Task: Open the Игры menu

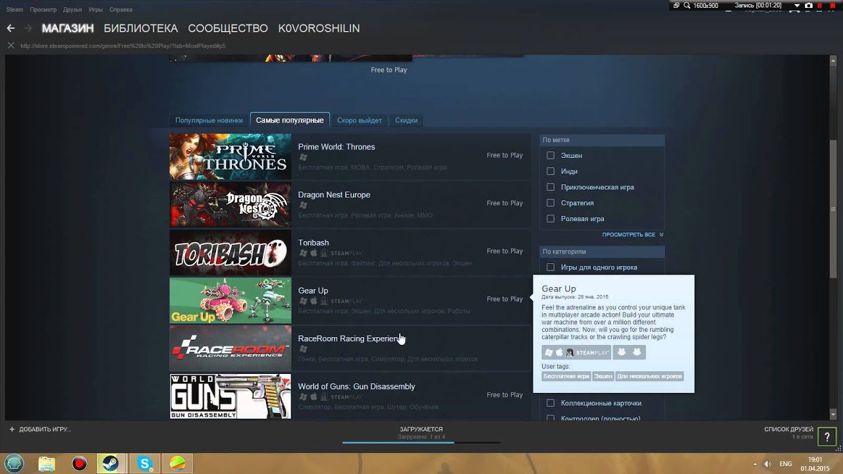Action: pyautogui.click(x=95, y=10)
